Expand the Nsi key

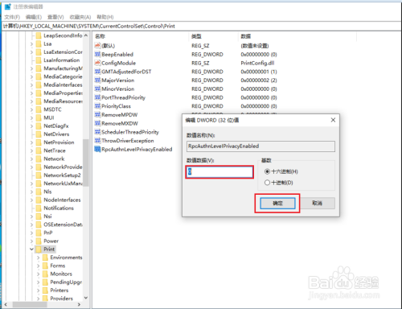coord(31,216)
